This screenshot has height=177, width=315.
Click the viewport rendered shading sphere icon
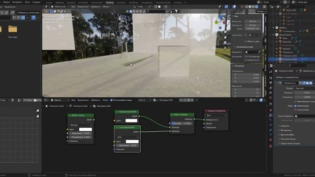[x=256, y=6]
